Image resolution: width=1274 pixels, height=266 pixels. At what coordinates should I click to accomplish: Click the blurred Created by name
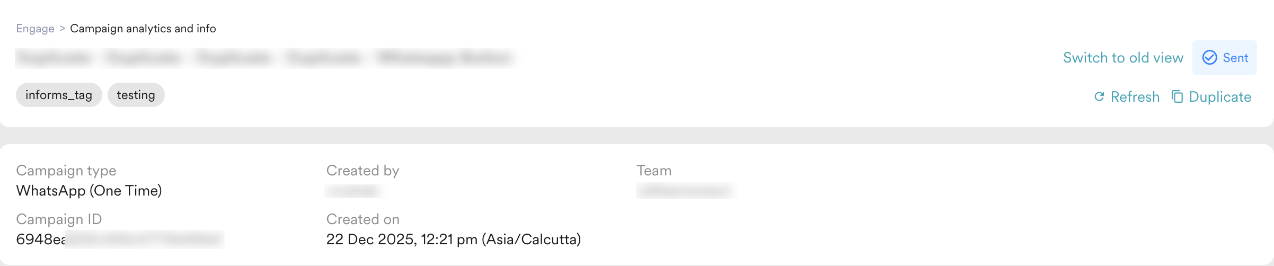click(x=353, y=191)
